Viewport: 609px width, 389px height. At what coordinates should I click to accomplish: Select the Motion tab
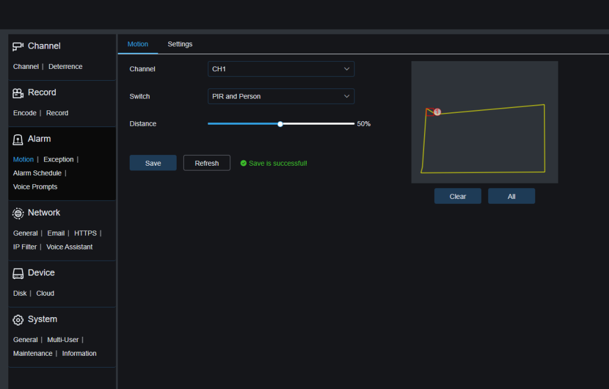tap(138, 44)
